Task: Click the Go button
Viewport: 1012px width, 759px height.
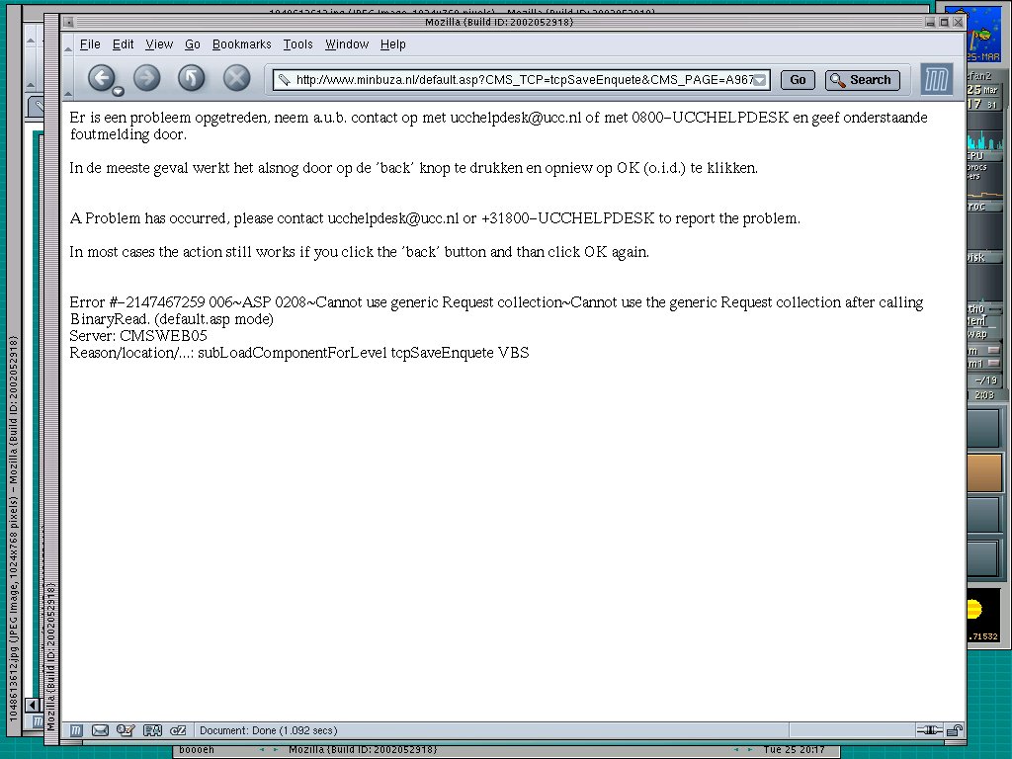Action: coord(798,80)
